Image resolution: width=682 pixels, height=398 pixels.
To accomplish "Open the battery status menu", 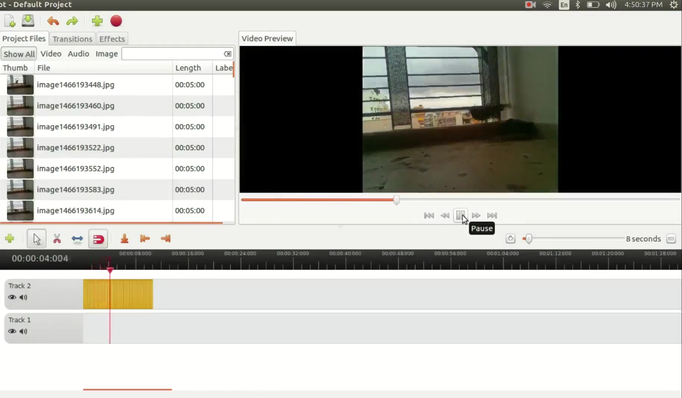I will point(593,5).
